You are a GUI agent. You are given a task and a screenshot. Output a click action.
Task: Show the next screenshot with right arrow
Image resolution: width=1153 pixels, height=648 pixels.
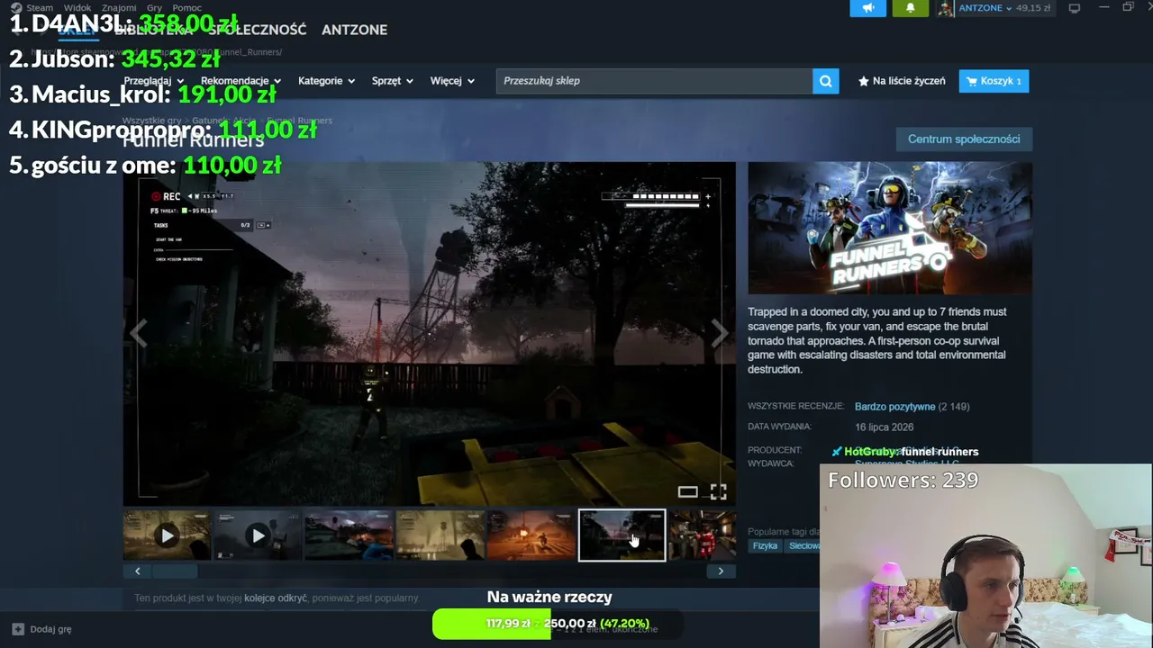[x=720, y=334]
